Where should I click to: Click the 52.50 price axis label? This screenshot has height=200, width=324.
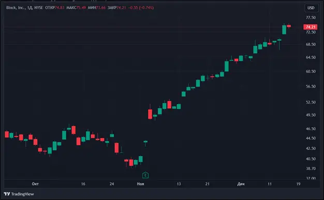coord(311,102)
